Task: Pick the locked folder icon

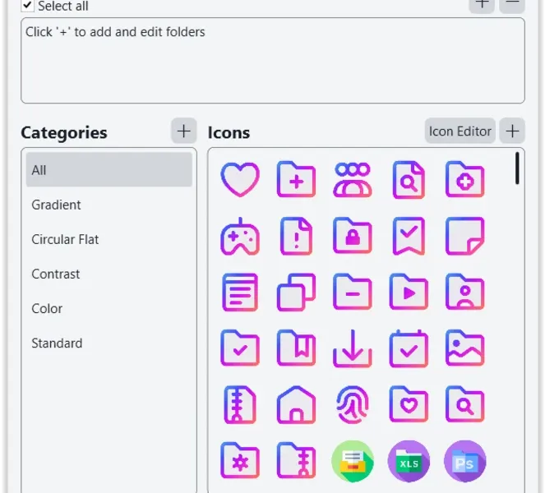Action: (353, 237)
